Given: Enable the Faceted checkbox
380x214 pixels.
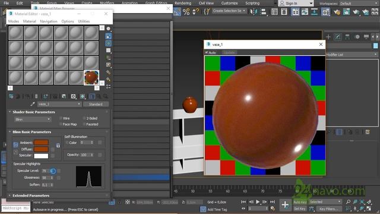Looking at the screenshot, I should click(84, 124).
